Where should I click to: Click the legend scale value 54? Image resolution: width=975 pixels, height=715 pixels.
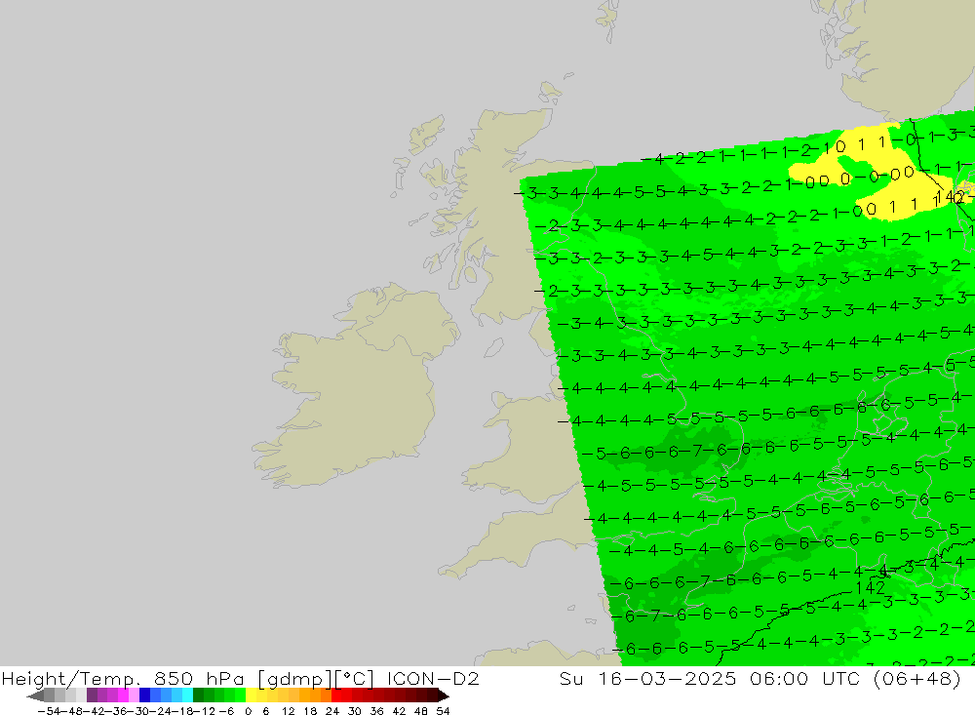[x=443, y=711]
